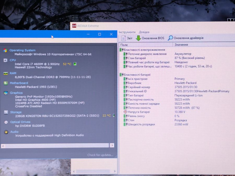Click the Поле column header
The image size is (235, 176).
click(x=146, y=45)
